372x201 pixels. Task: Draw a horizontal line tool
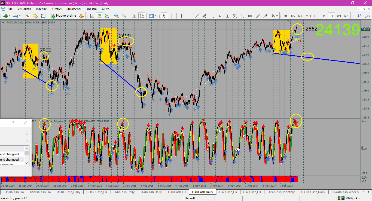[189, 16]
